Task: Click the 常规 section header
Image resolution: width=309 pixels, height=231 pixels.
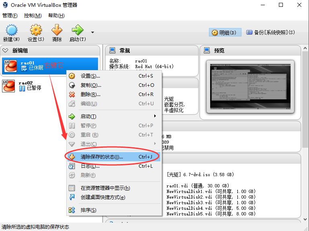Action: coord(152,50)
